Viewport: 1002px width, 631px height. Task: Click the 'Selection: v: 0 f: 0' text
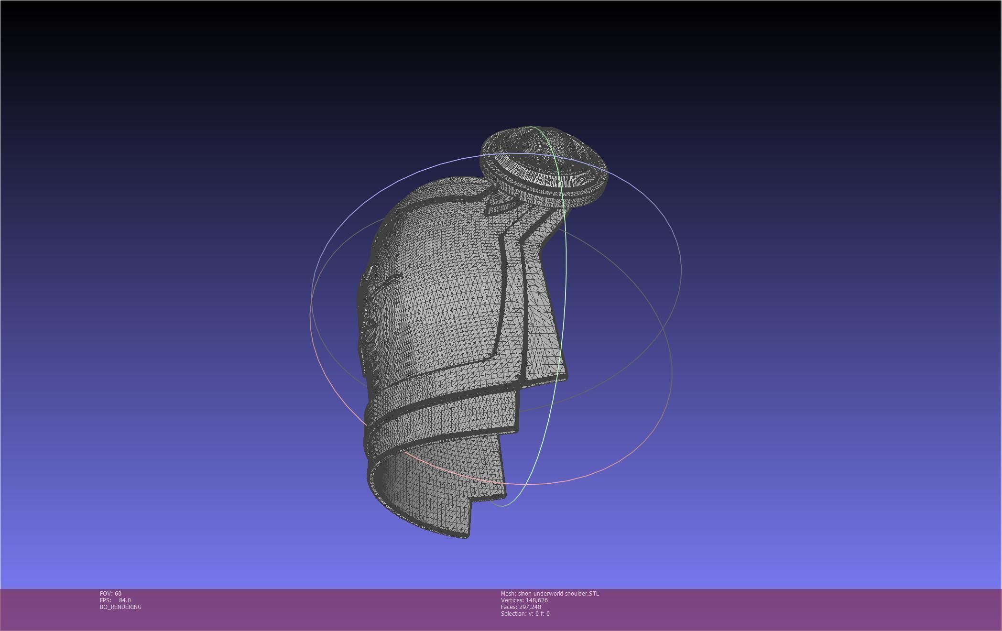[x=525, y=613]
